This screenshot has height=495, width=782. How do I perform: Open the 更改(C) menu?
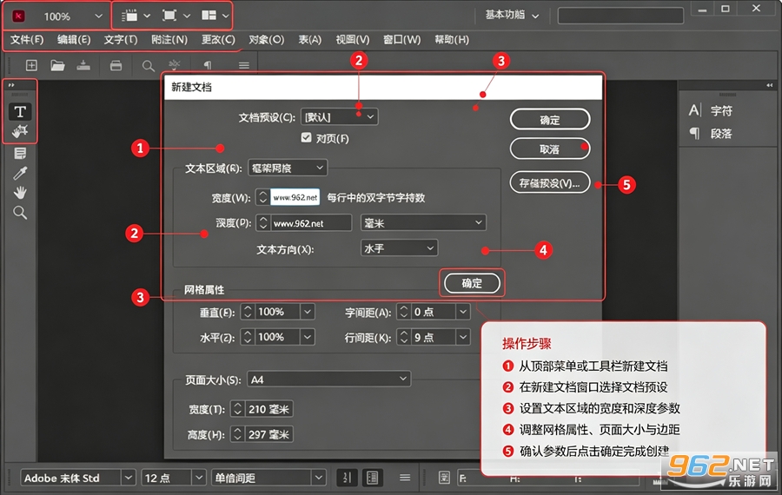tap(218, 39)
